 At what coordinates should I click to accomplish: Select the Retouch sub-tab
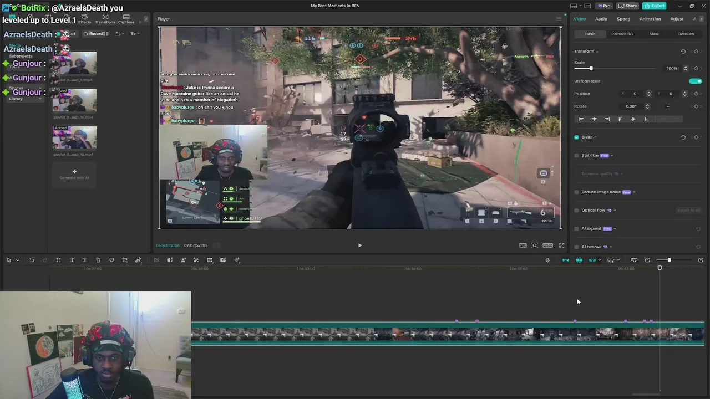point(686,34)
